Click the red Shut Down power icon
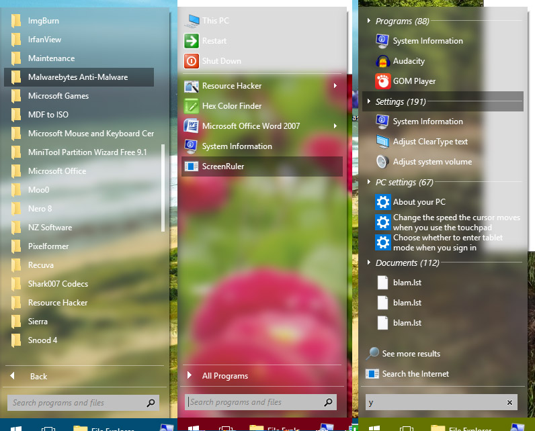This screenshot has width=535, height=431. (192, 61)
